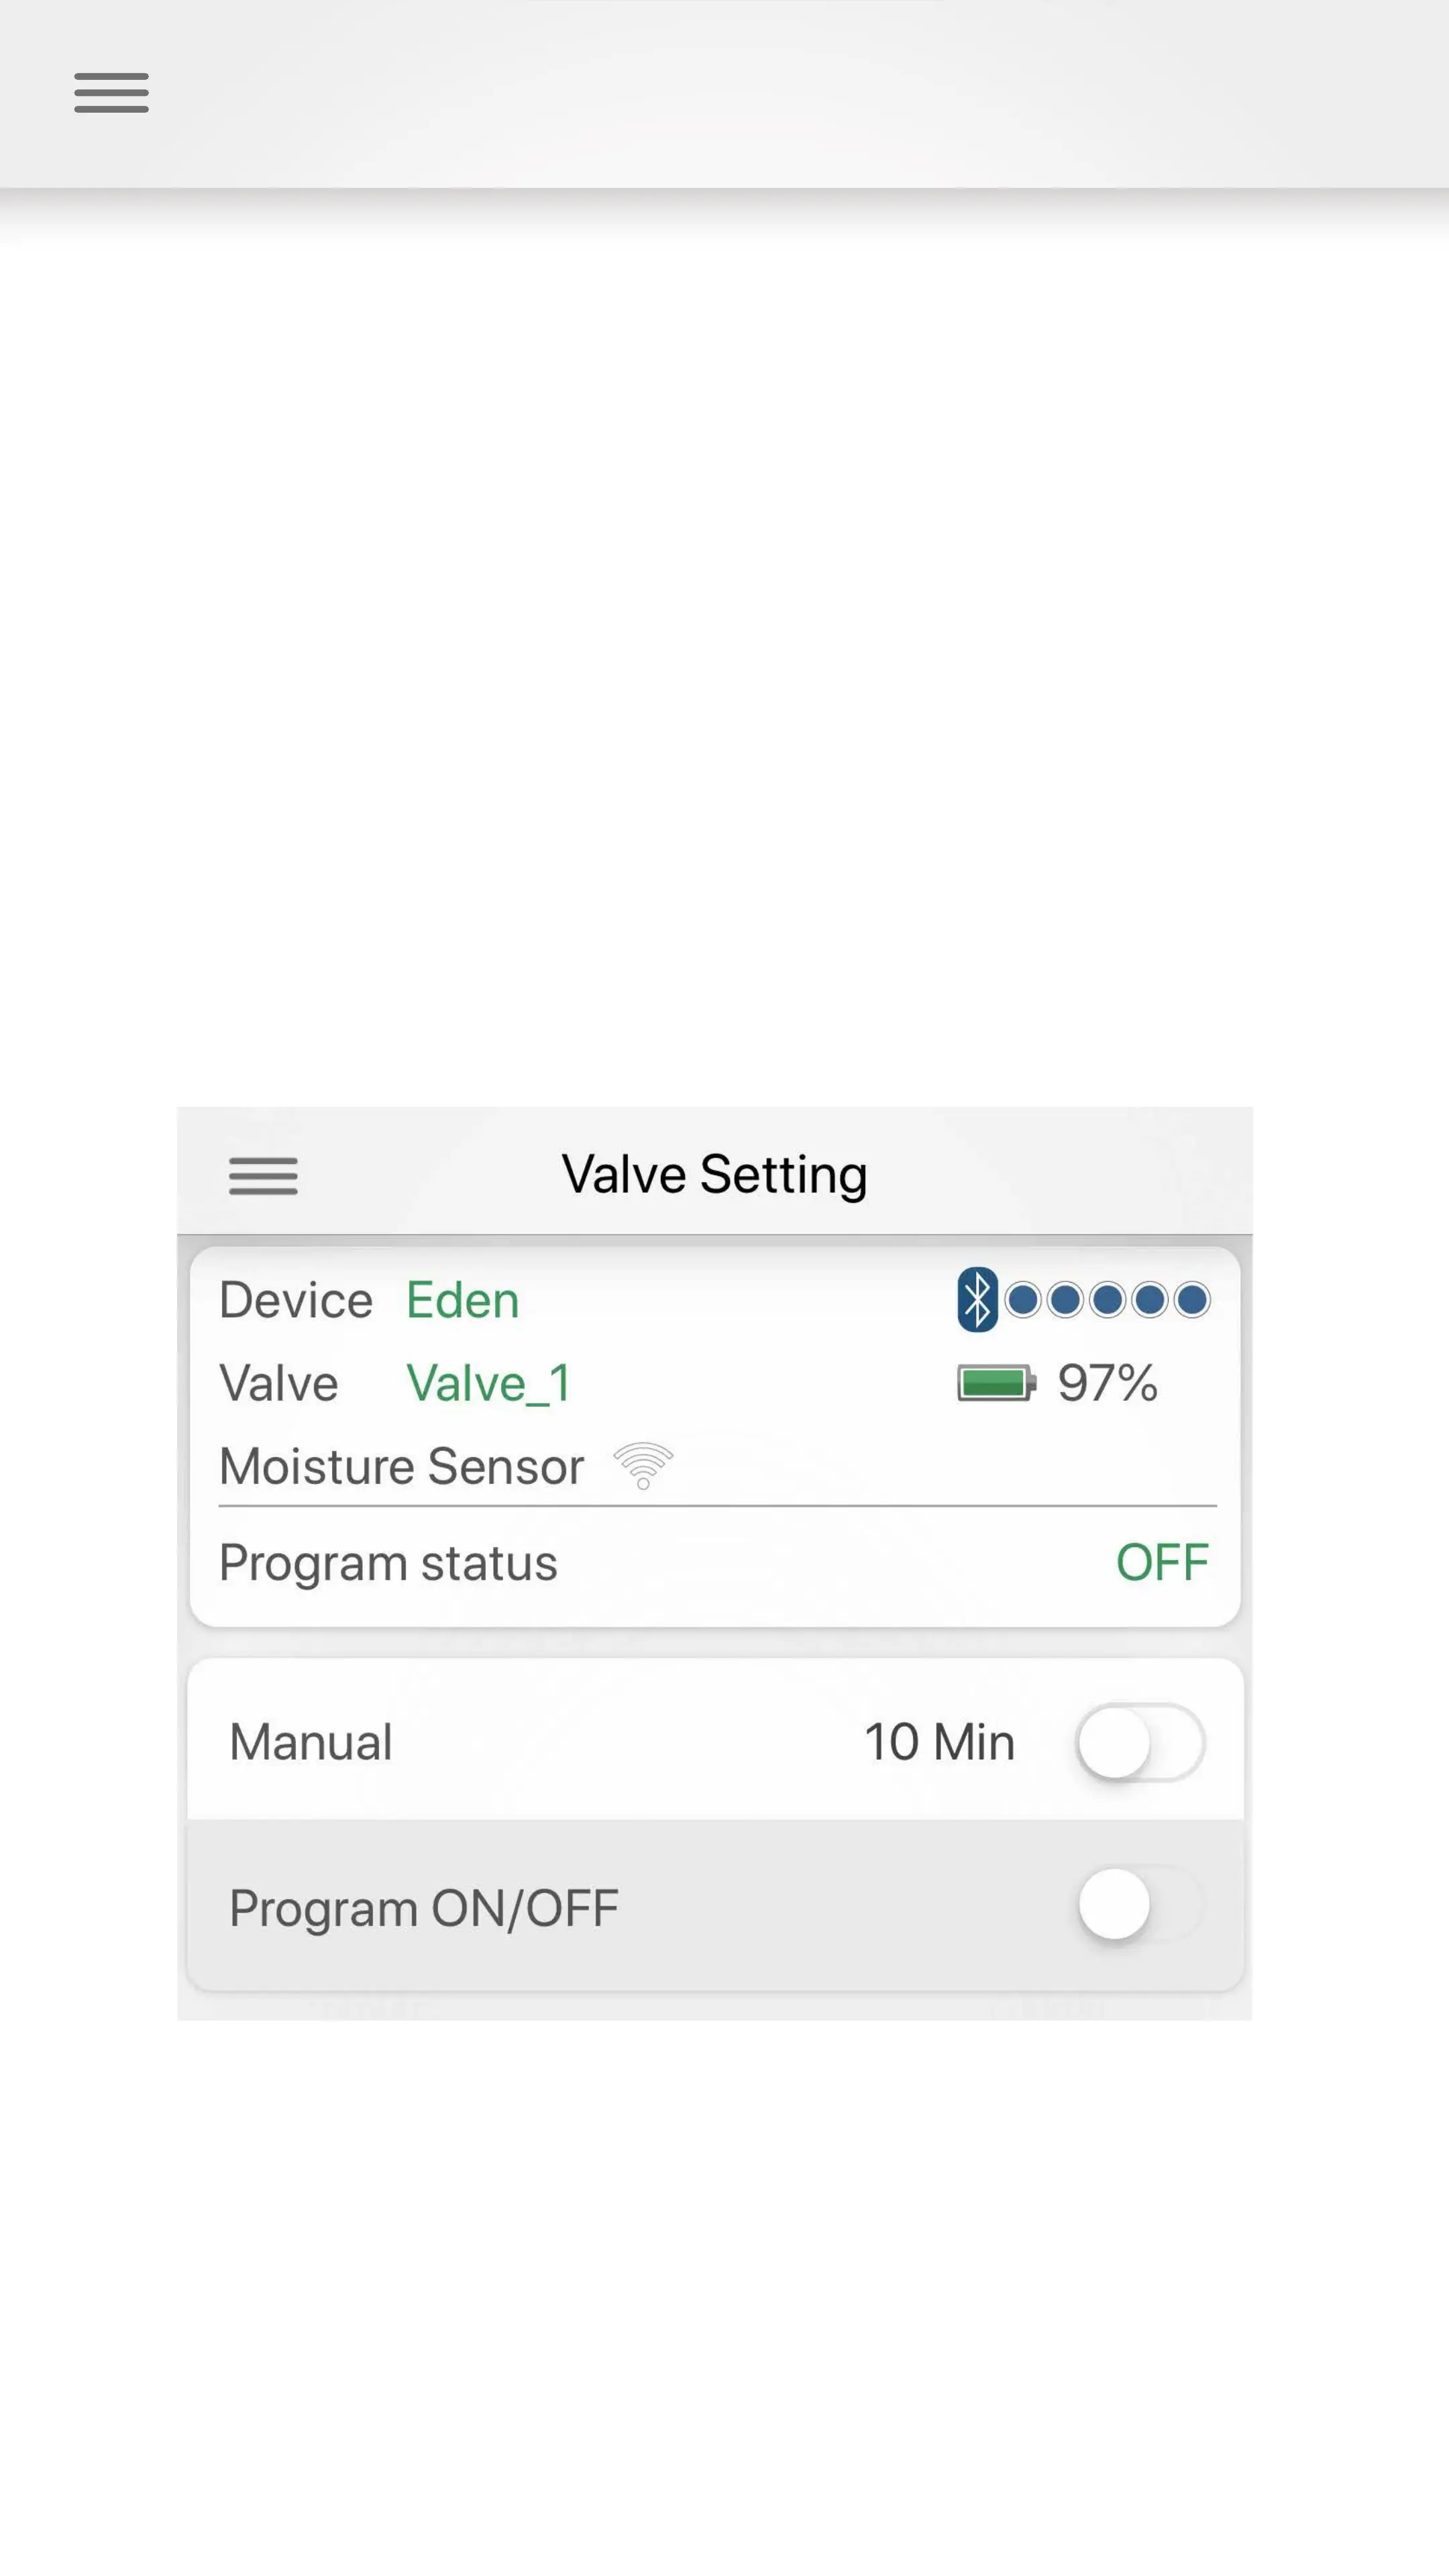Open the Valve Setting hamburger menu
This screenshot has width=1449, height=2576.
pos(263,1175)
